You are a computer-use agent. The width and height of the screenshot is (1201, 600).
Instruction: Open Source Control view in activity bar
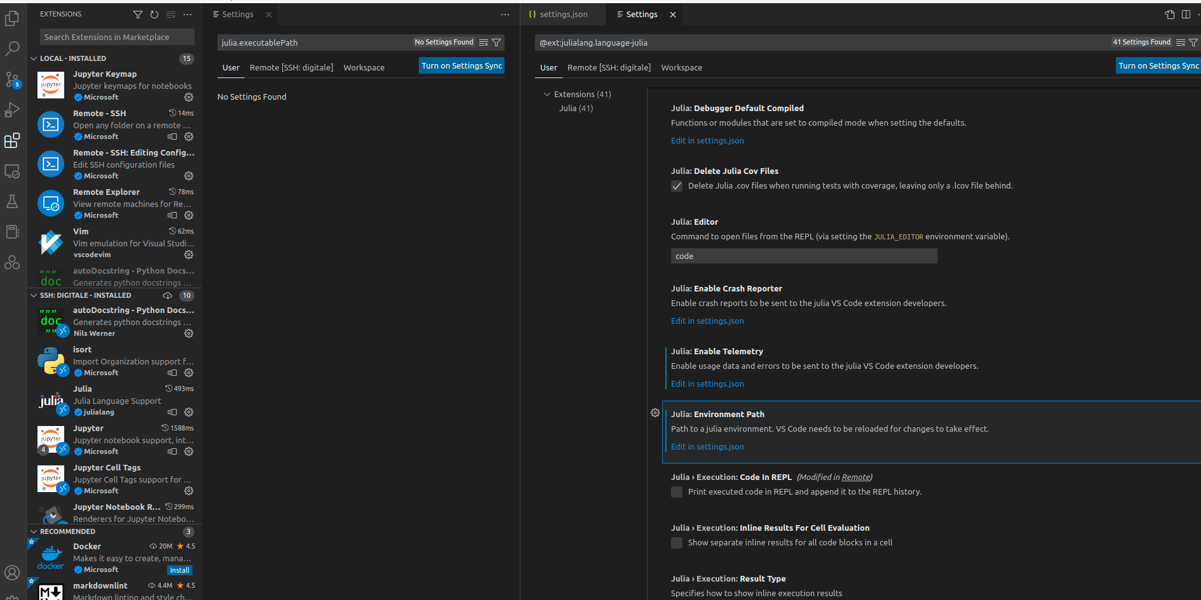(x=12, y=79)
